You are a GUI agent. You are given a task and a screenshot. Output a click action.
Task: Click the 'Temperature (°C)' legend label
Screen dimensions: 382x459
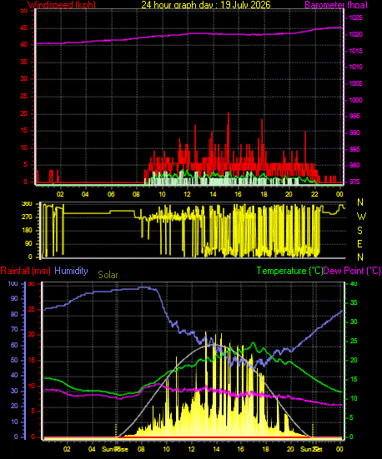[x=289, y=271]
